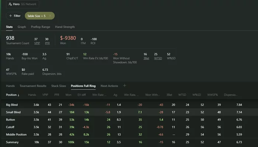This screenshot has height=147, width=258.
Task: Click the Hero player profile icon
Action: point(10,4)
